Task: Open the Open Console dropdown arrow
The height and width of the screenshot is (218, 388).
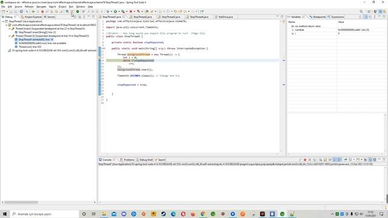Action: (361, 160)
